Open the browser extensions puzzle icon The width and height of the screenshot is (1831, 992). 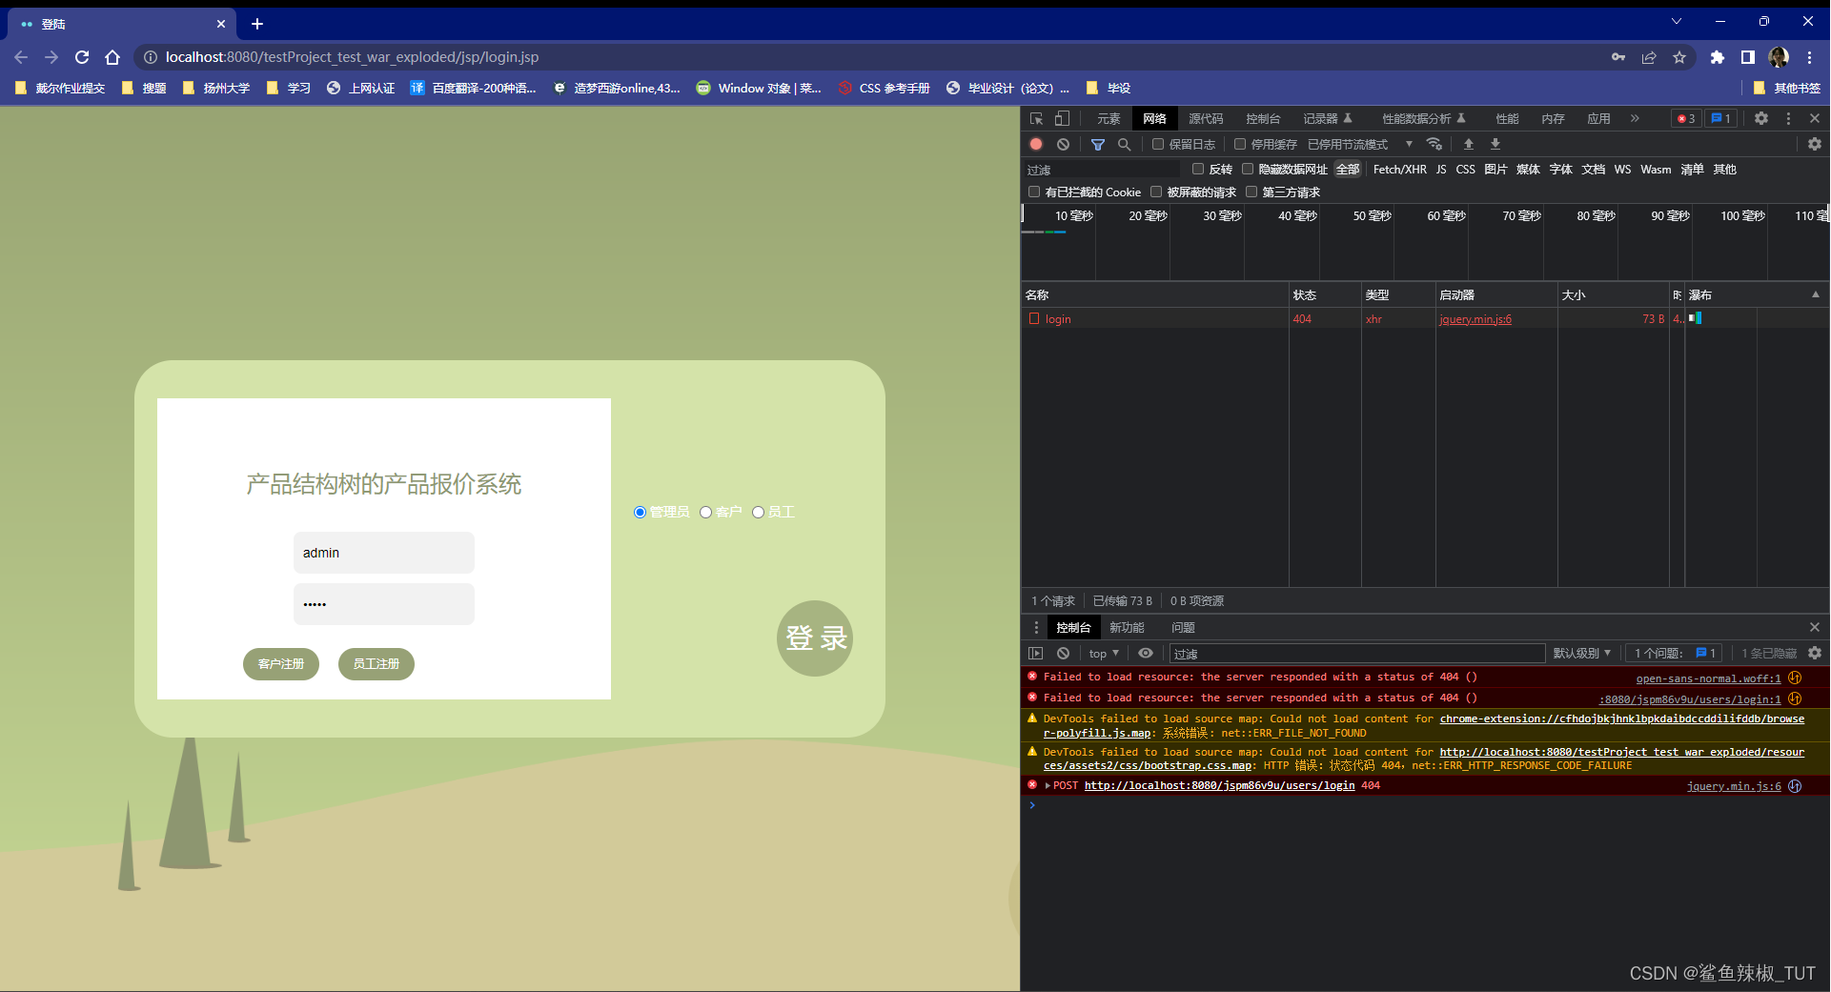(1718, 57)
